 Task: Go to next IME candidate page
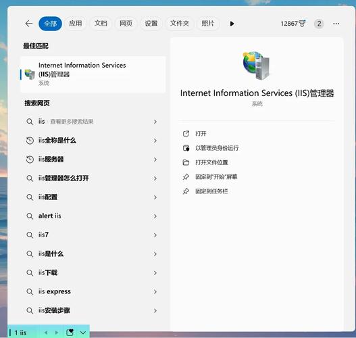[57, 333]
